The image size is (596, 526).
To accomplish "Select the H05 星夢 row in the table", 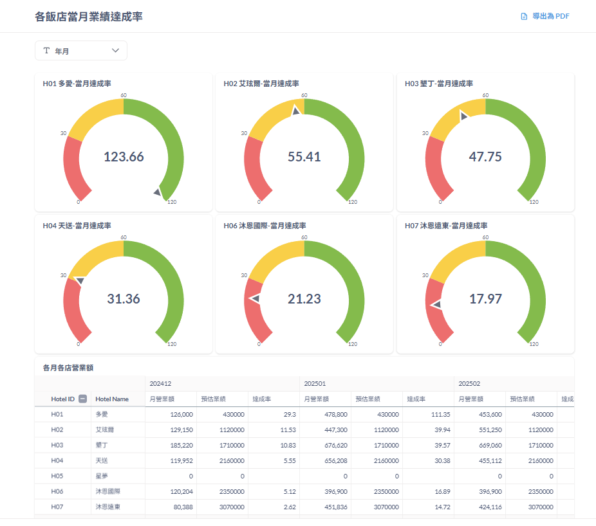I will [x=102, y=476].
